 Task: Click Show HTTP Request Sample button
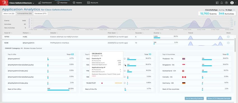coord(219,99)
